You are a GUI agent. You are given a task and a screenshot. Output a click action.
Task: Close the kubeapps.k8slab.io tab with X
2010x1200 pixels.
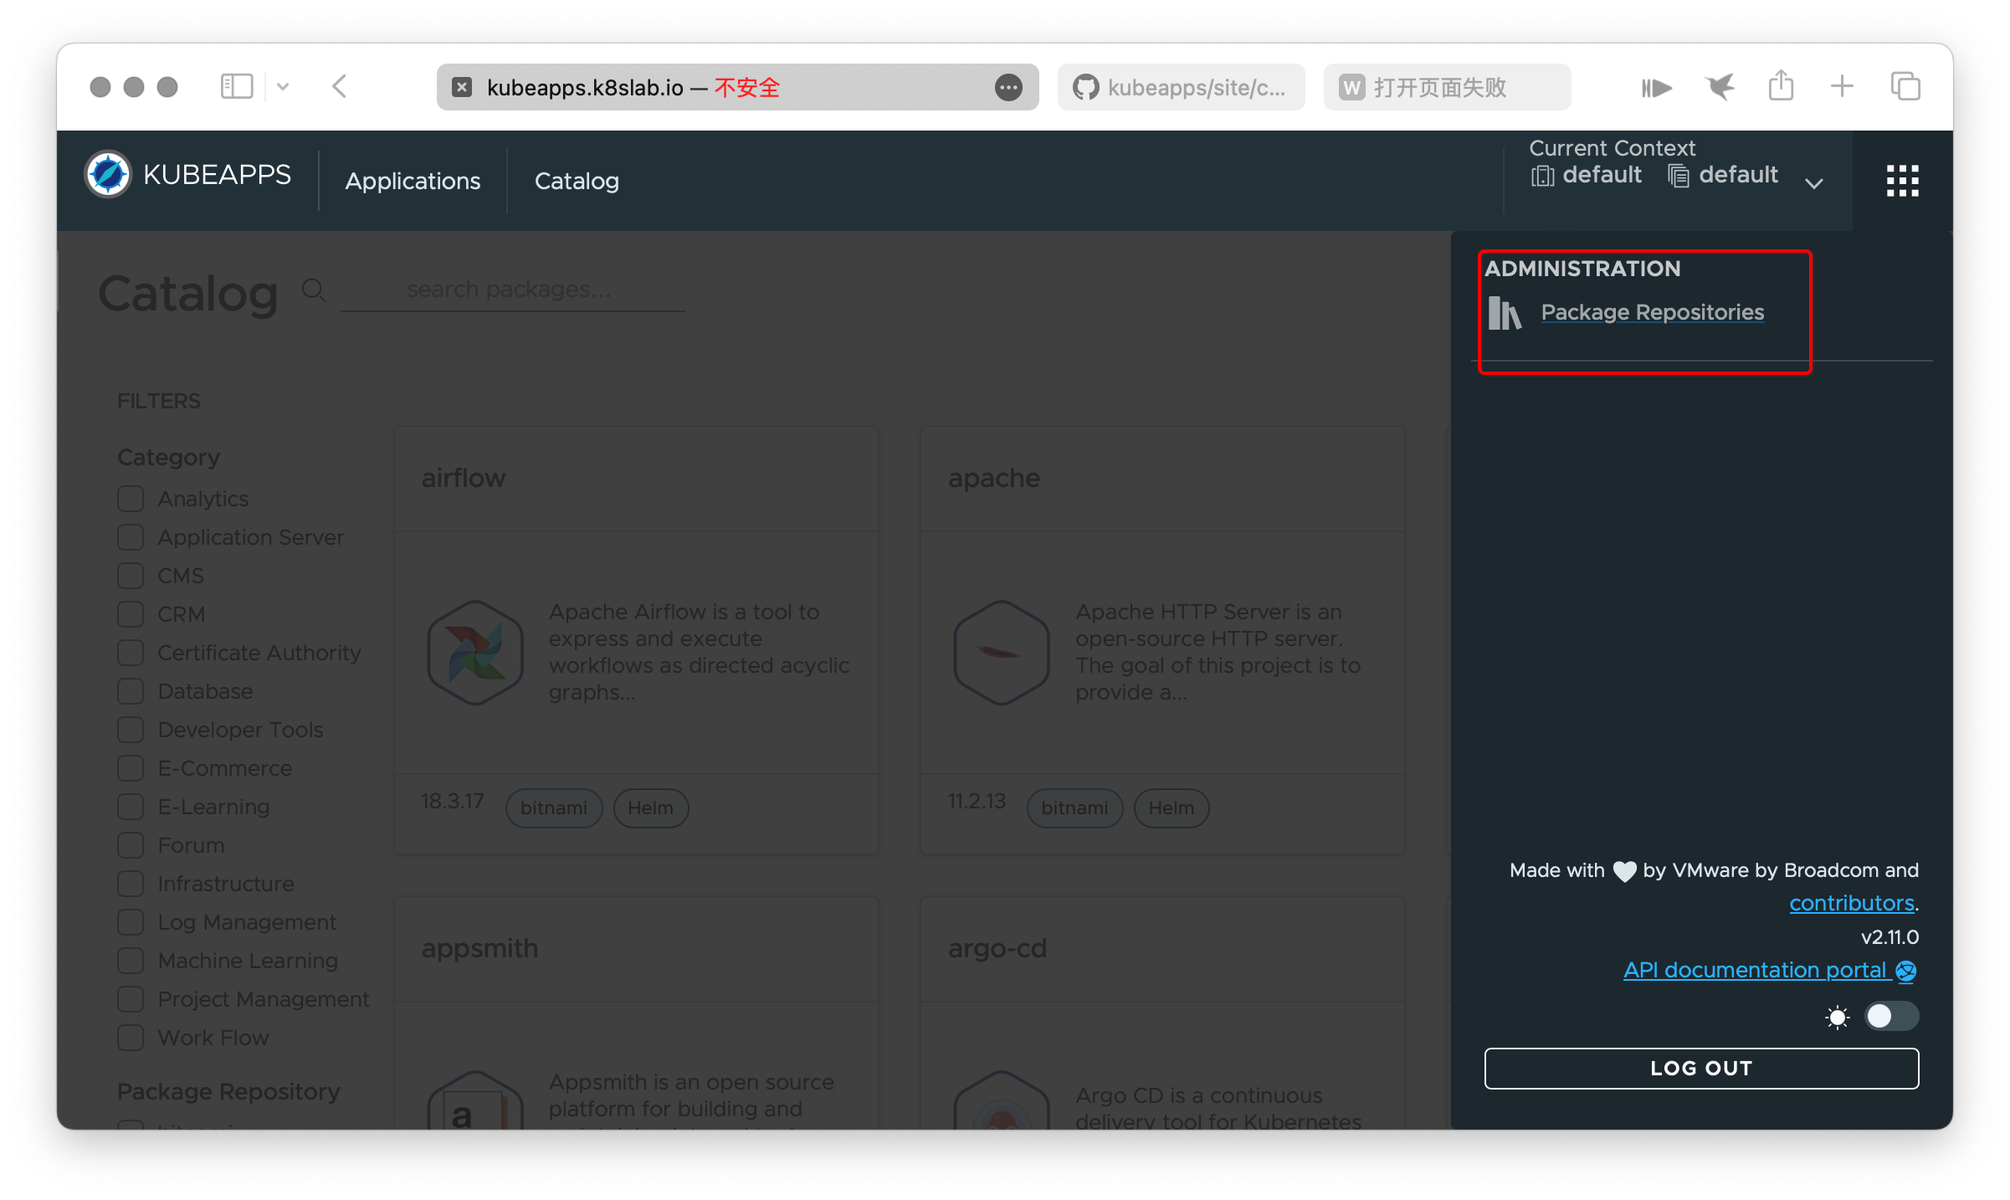(x=462, y=87)
